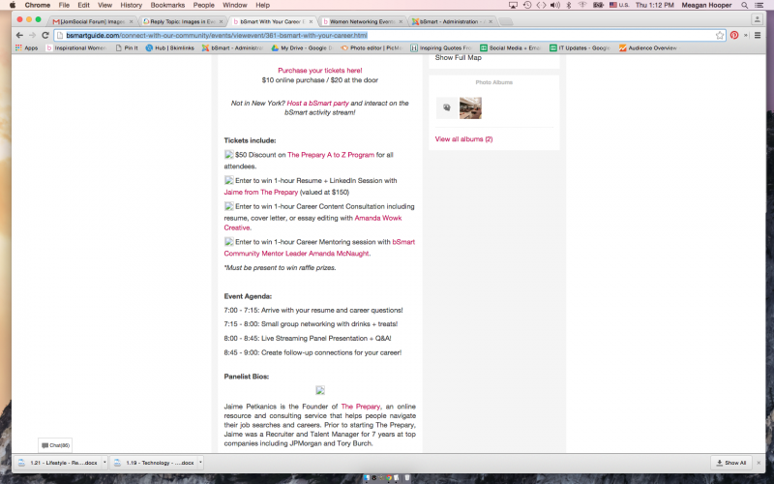The width and height of the screenshot is (774, 484).
Task: Open the Amanda Wowk Creative link
Action: [x=313, y=223]
